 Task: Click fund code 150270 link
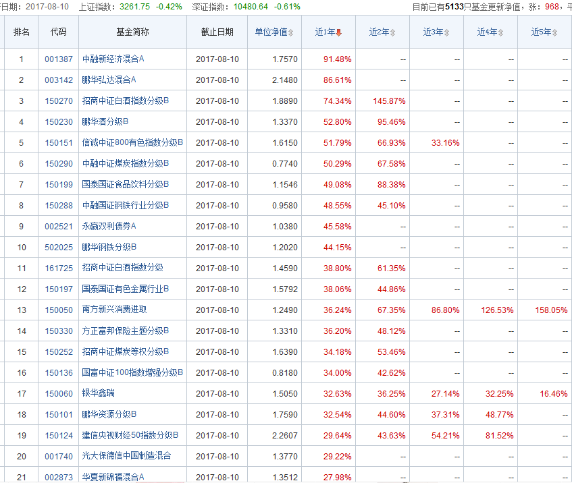tap(58, 101)
